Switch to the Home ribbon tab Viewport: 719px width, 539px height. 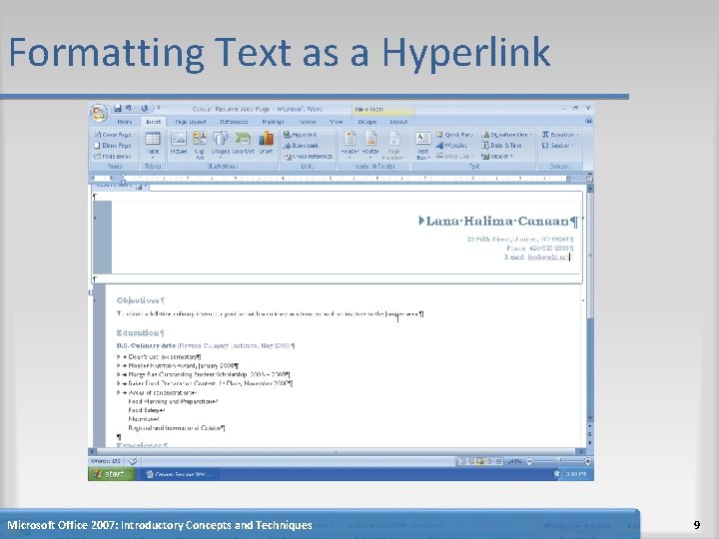124,122
